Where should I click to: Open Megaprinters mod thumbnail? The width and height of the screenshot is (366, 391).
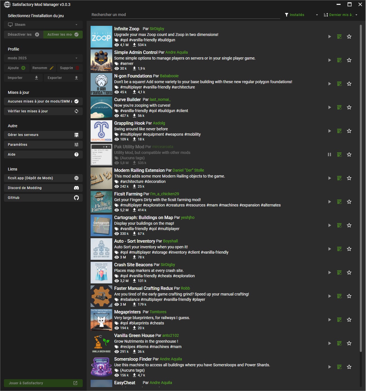click(x=102, y=320)
